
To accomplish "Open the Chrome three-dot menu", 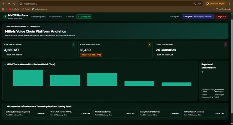I will pyautogui.click(x=230, y=3).
